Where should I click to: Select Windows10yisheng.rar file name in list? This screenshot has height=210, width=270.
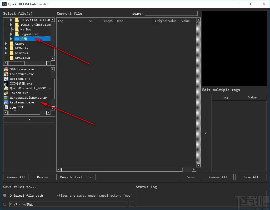(28, 98)
